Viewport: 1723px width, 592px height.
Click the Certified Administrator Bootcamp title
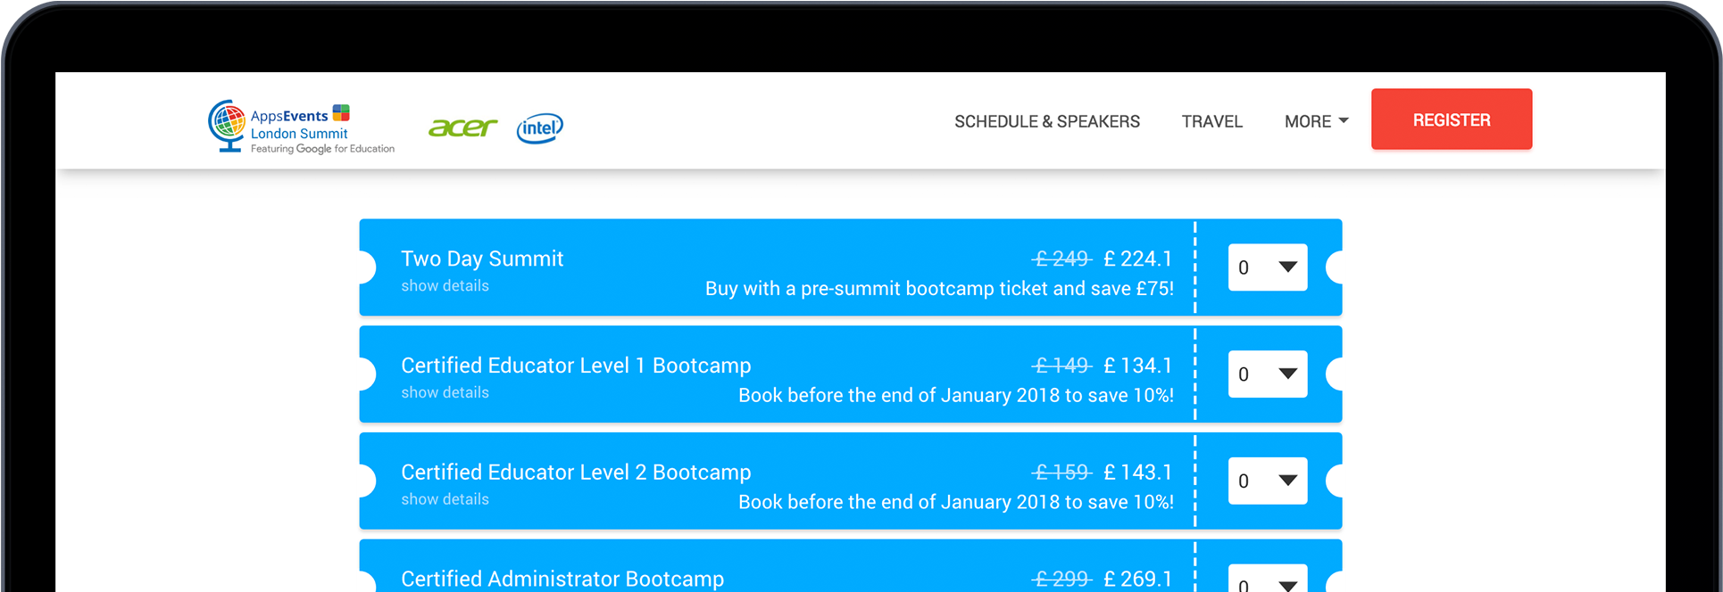coord(562,578)
